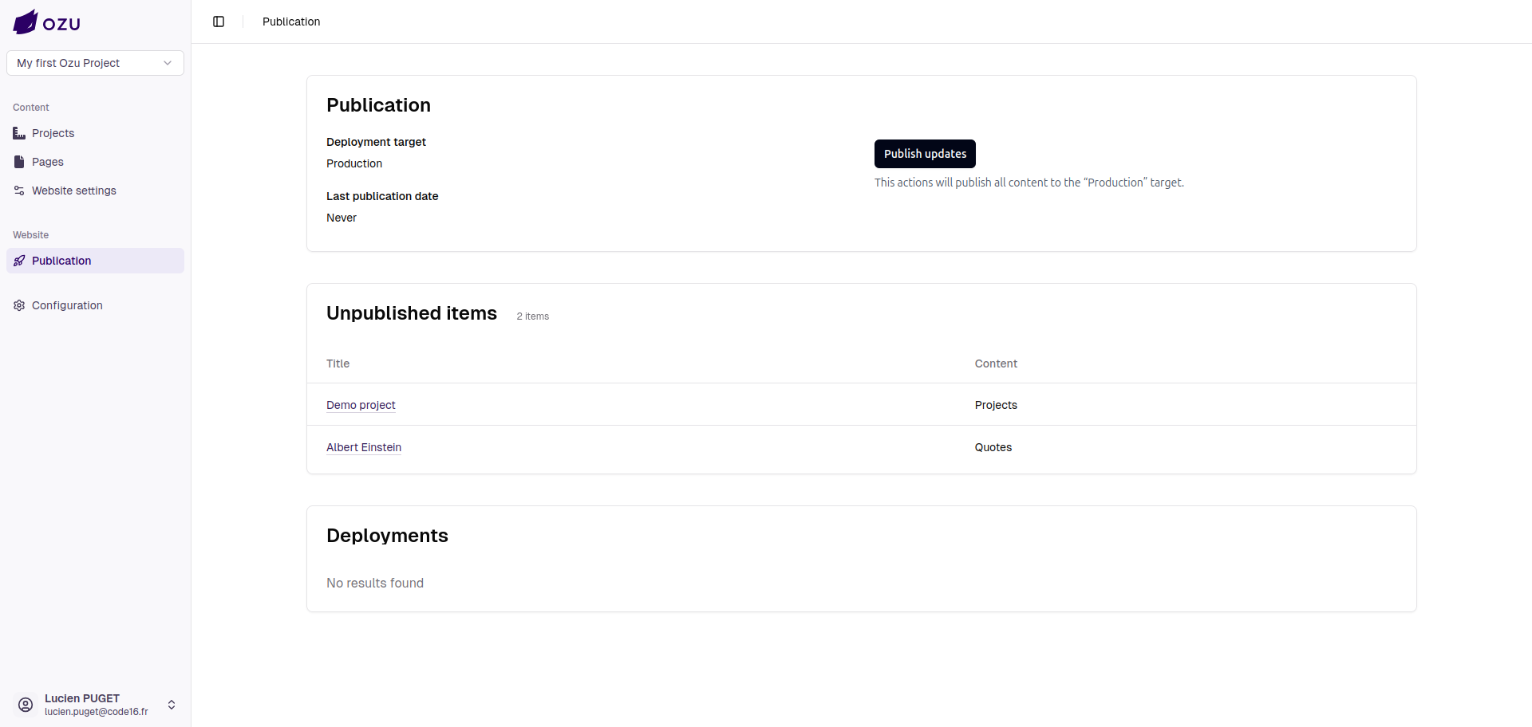
Task: Click the Publication breadcrumb in header
Action: (291, 22)
